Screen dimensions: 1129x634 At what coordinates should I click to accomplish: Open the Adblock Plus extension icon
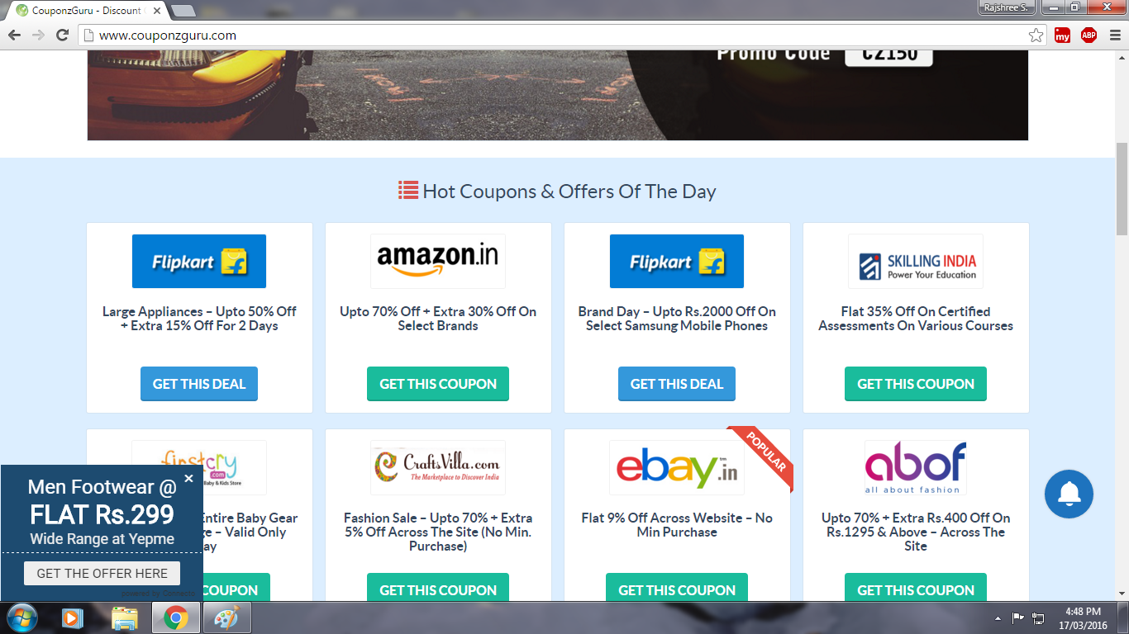pos(1089,35)
